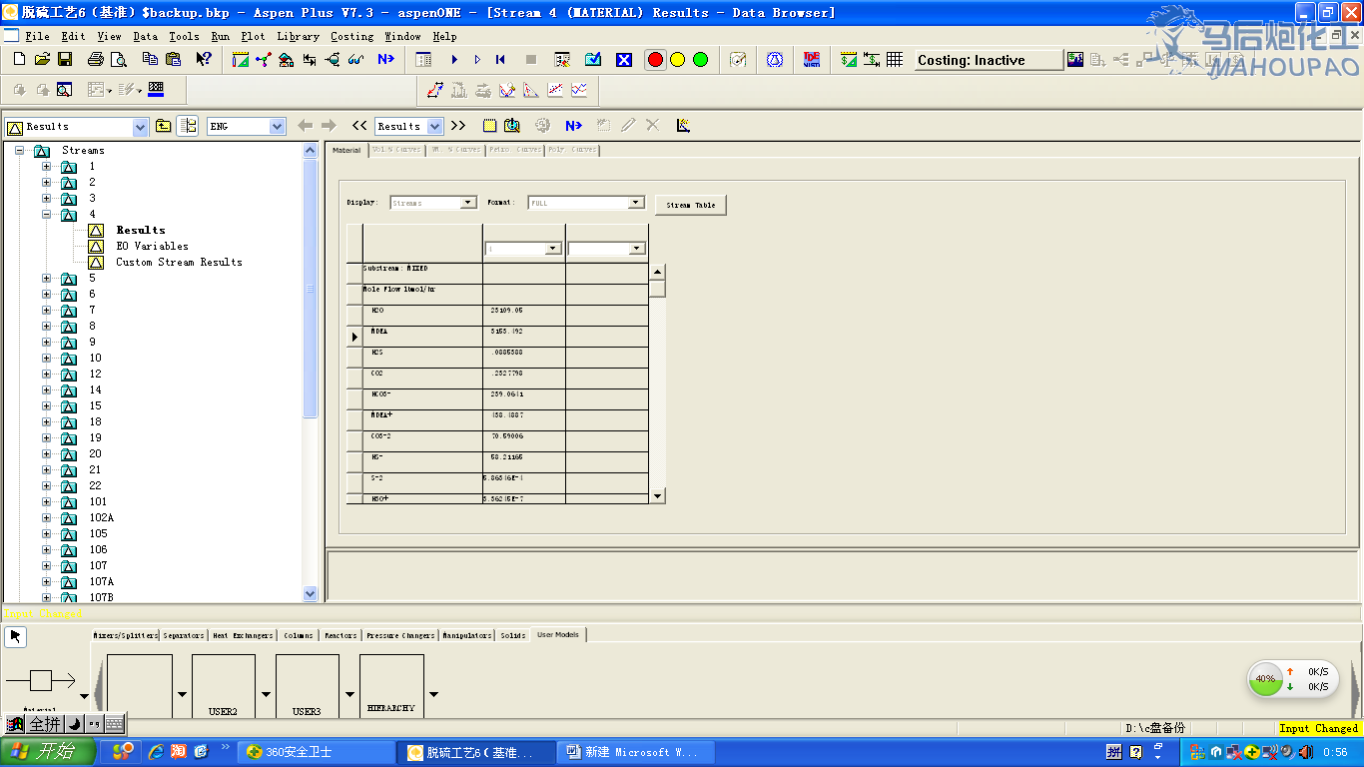1364x767 pixels.
Task: Click the Save file icon
Action: pos(65,60)
